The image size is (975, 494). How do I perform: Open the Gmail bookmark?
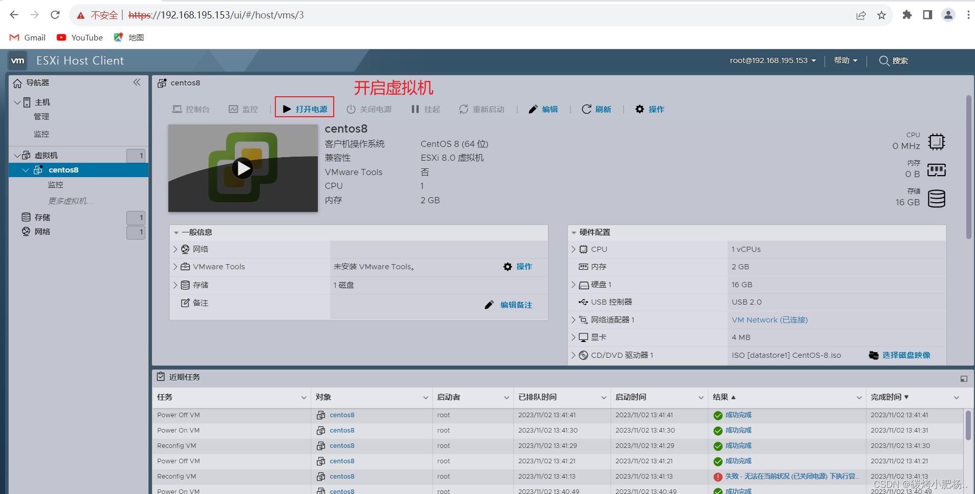click(x=28, y=37)
